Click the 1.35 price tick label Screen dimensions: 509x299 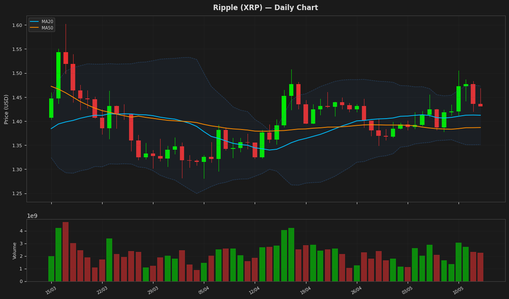pos(17,146)
